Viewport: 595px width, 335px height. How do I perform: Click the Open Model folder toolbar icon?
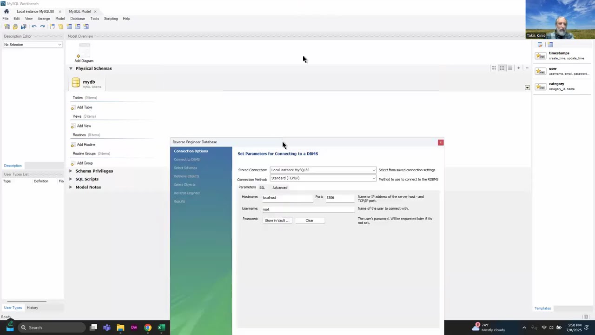click(x=15, y=27)
